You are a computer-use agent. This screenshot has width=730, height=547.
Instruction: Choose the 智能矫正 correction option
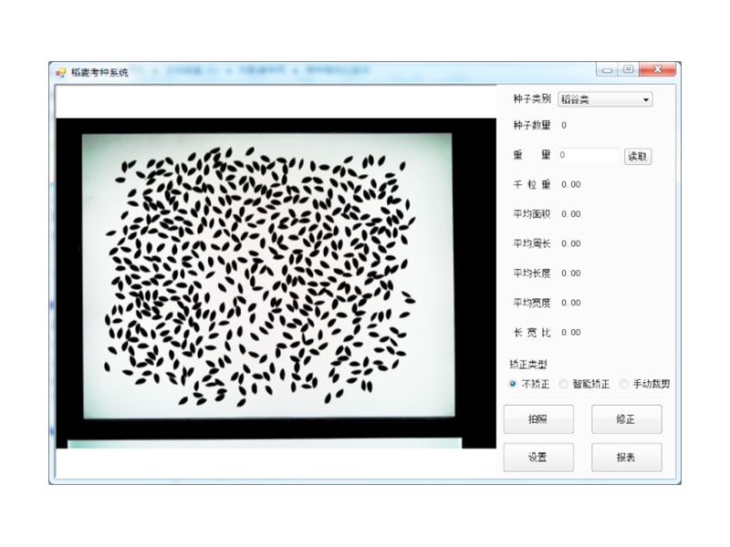click(x=564, y=384)
